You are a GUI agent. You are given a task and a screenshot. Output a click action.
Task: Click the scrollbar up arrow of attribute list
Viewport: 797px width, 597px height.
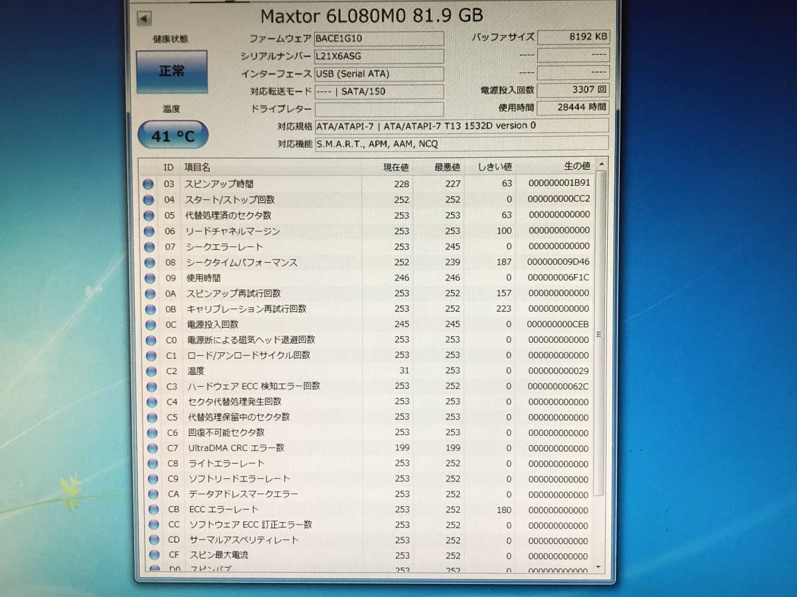[x=600, y=164]
